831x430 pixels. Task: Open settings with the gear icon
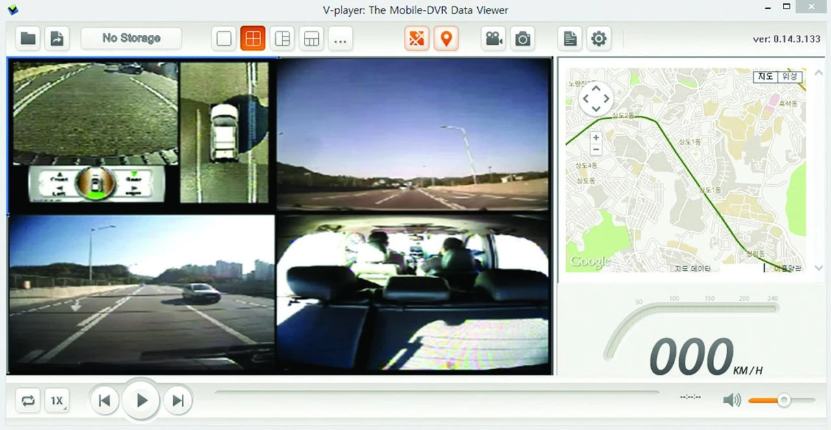pyautogui.click(x=599, y=39)
